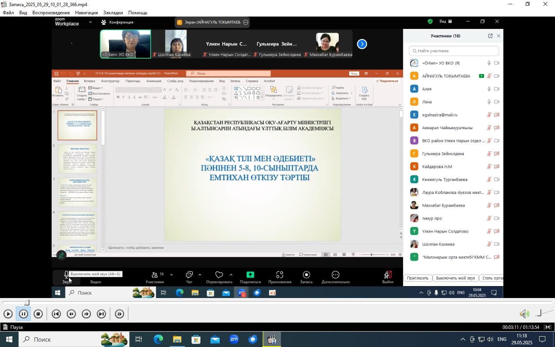Stop playback with the Stop button
The width and height of the screenshot is (555, 347).
[38, 314]
